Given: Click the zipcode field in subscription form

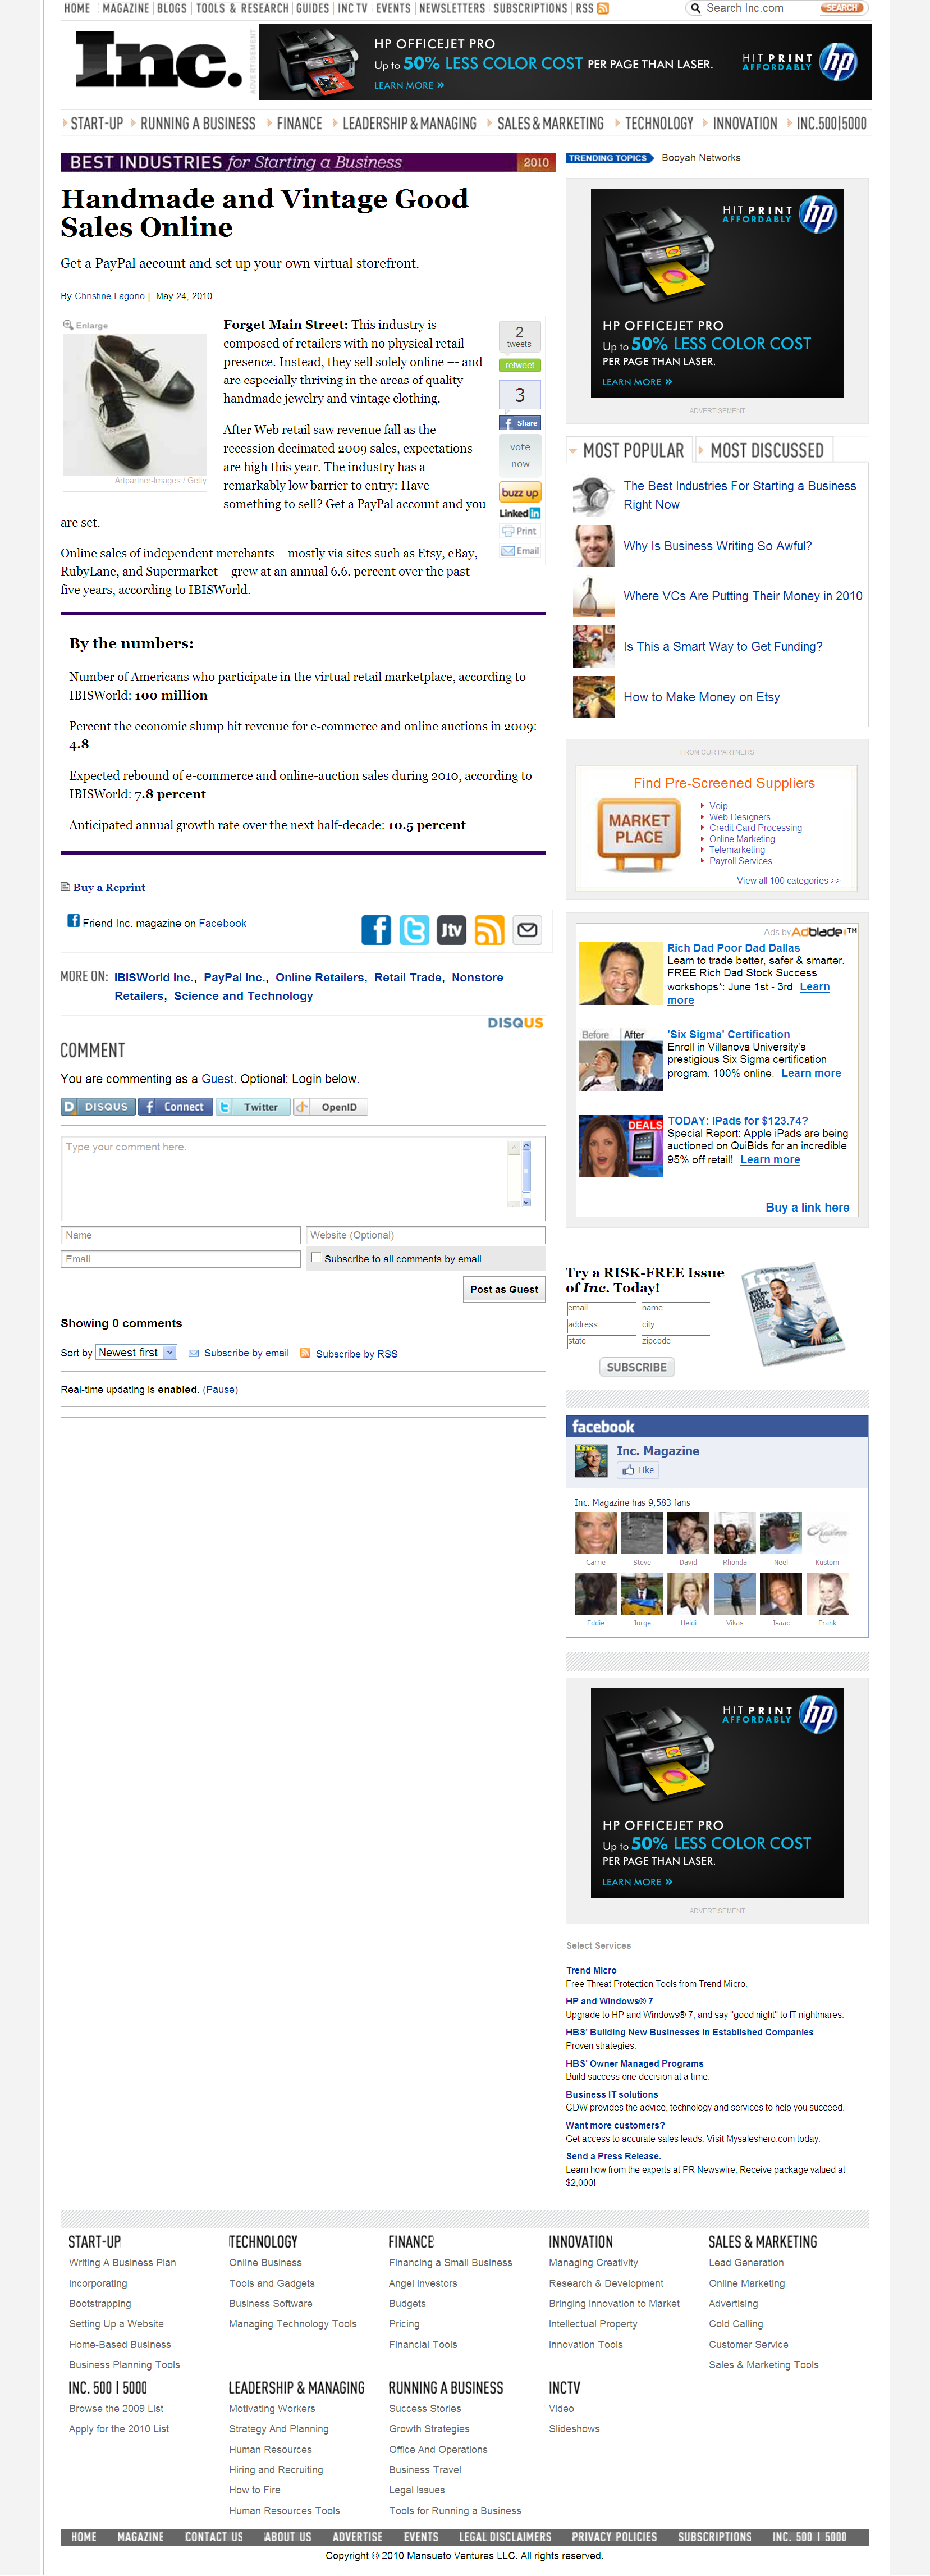Looking at the screenshot, I should pos(675,1342).
